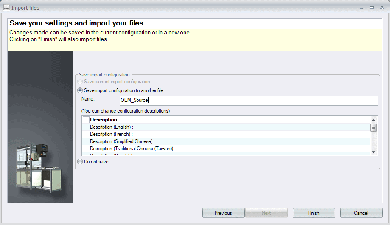390x225 pixels.
Task: Close the Import files dialog
Action: tap(381, 7)
